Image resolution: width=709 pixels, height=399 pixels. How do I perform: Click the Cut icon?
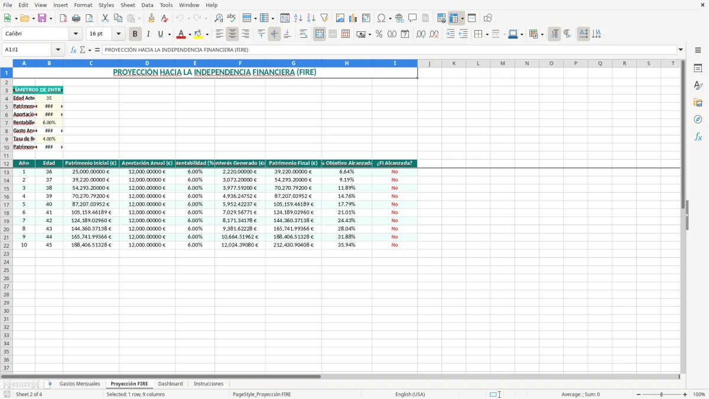tap(105, 18)
